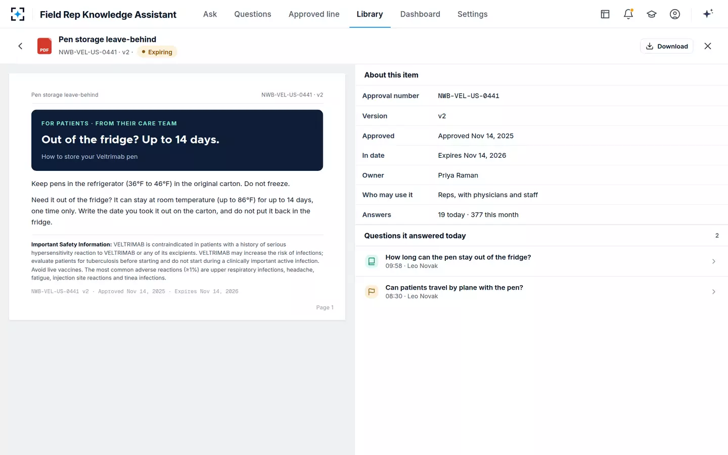This screenshot has width=728, height=455.
Task: Click the flag icon beside plane question
Action: pos(372,292)
